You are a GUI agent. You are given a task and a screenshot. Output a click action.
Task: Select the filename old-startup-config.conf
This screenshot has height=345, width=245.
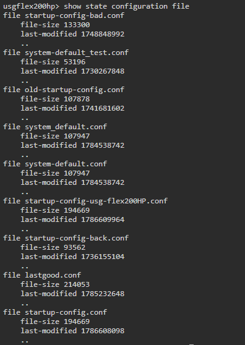(75, 90)
